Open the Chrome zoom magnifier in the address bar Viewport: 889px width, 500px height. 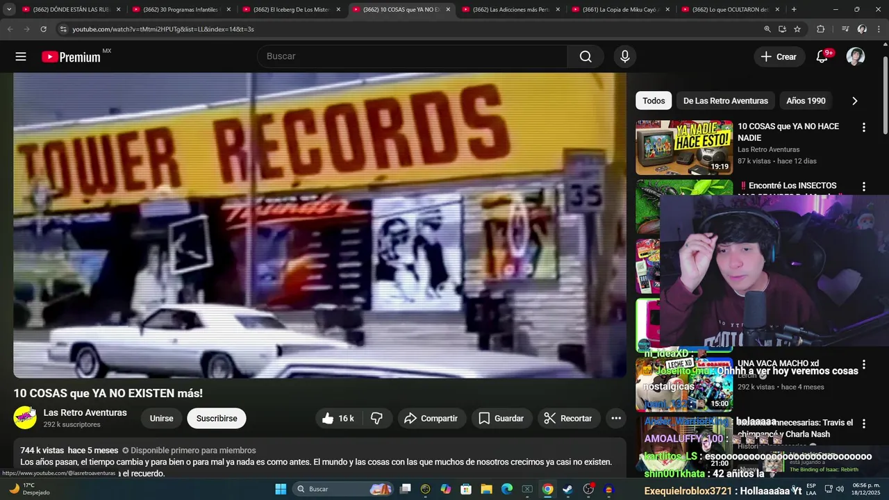767,29
